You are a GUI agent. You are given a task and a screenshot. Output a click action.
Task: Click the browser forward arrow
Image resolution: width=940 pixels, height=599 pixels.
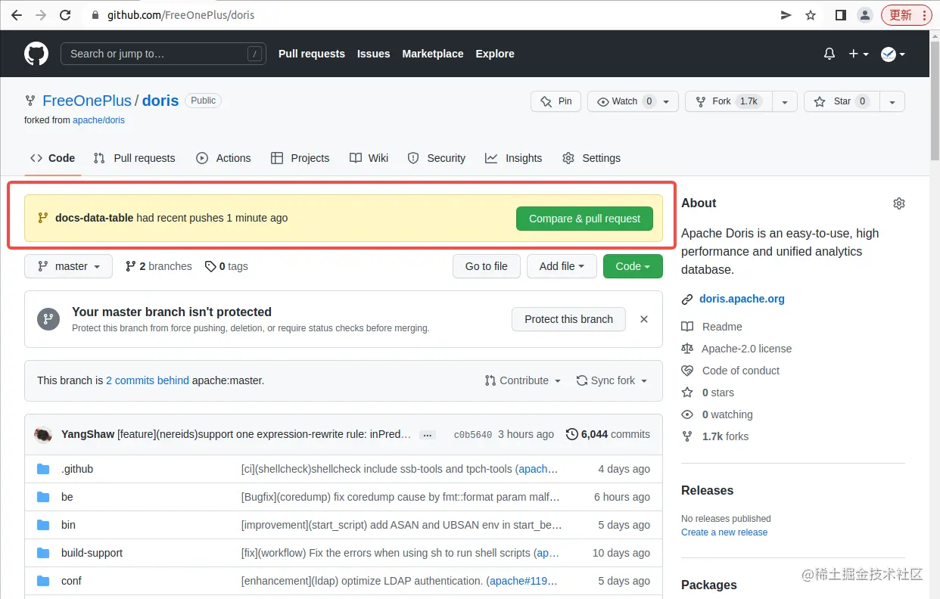41,15
